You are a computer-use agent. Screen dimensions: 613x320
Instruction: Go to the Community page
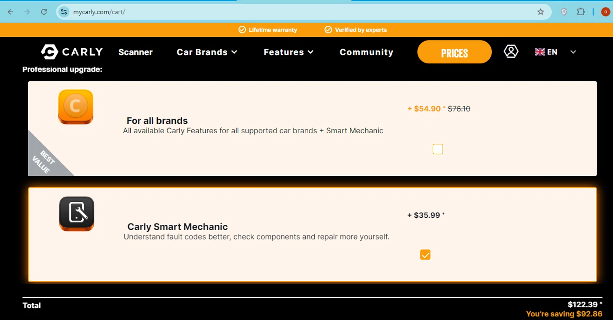click(366, 52)
